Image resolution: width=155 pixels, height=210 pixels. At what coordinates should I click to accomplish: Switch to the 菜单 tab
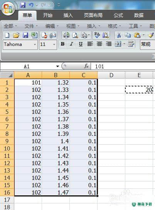pos(27,15)
